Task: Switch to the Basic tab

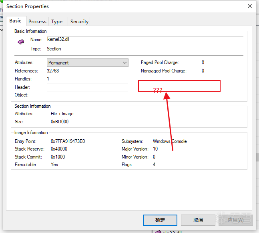Action: coord(16,21)
